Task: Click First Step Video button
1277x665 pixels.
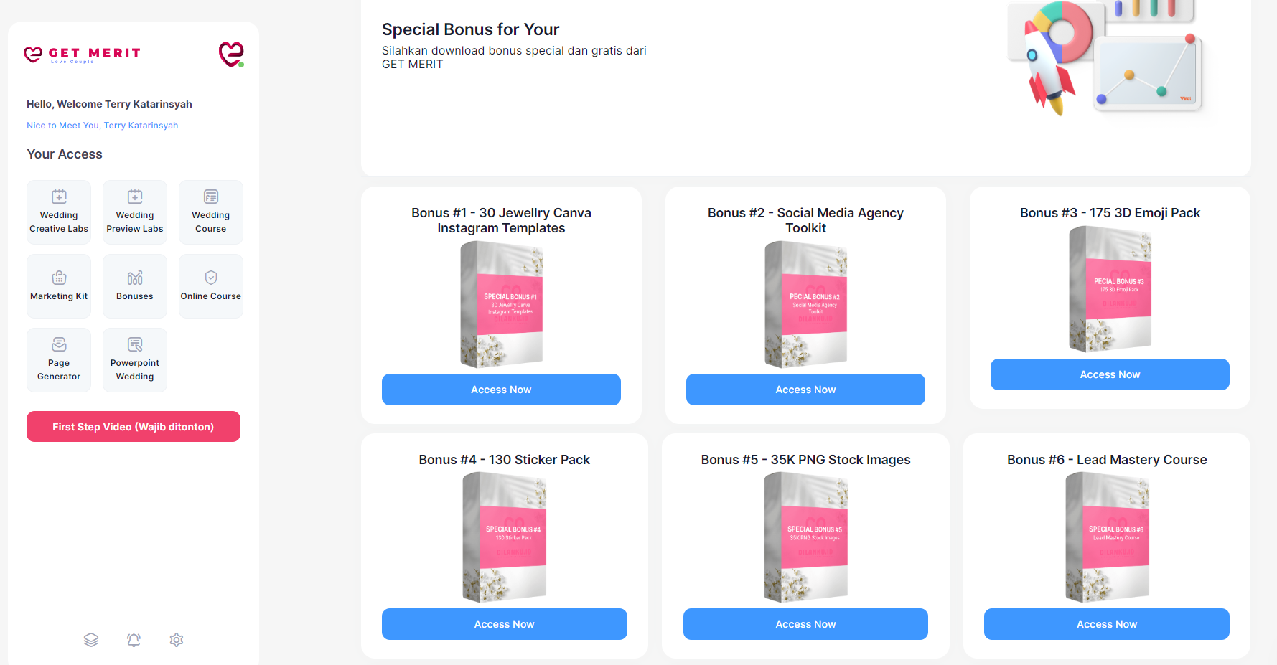Action: tap(134, 427)
